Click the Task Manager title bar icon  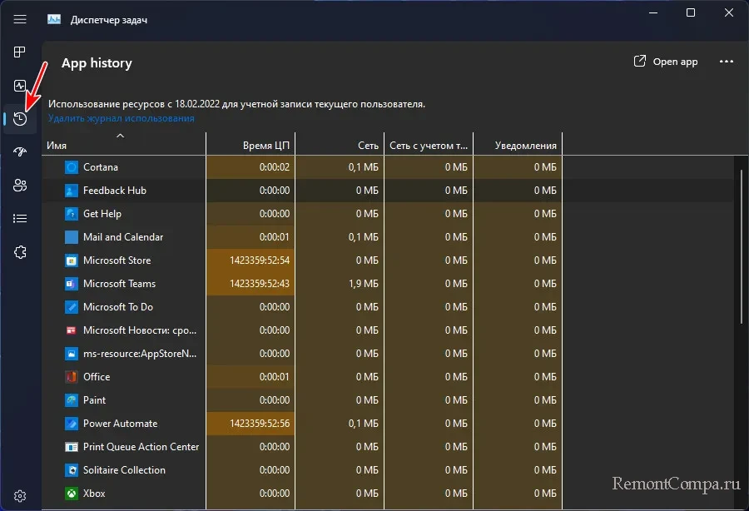click(54, 20)
